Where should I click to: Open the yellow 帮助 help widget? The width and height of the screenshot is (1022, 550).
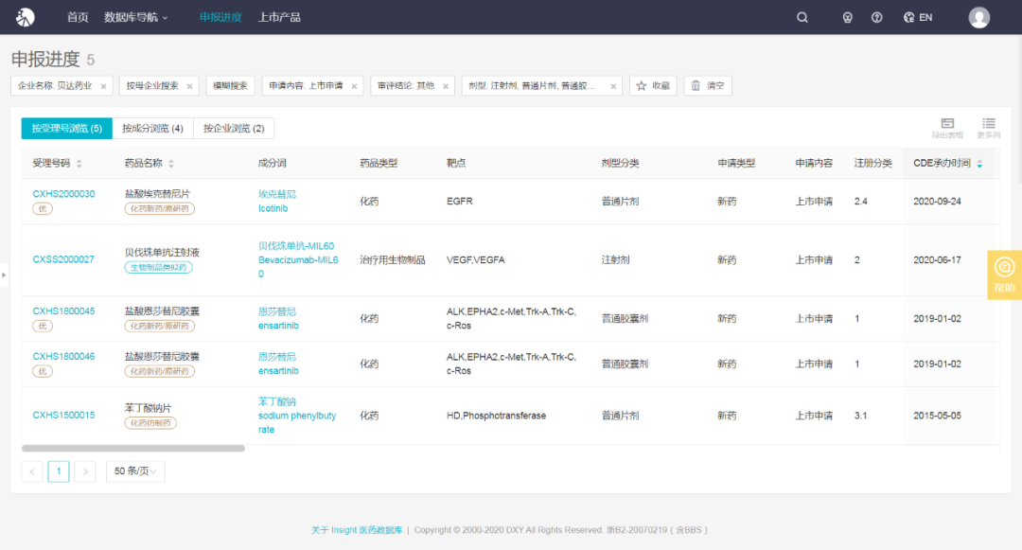pos(1004,275)
